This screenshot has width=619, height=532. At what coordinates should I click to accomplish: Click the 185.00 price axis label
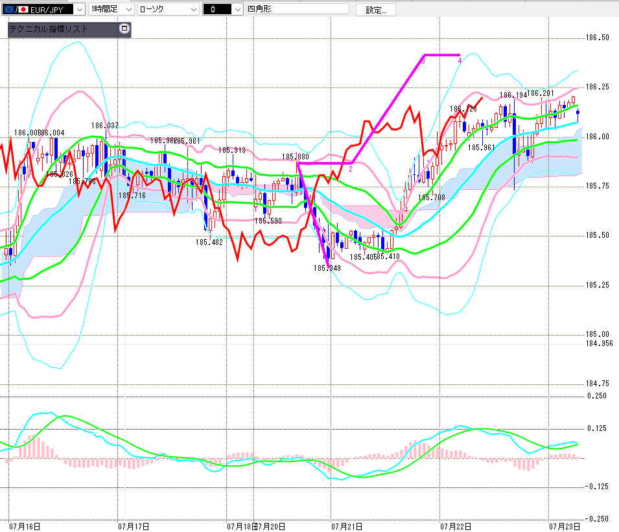(597, 334)
